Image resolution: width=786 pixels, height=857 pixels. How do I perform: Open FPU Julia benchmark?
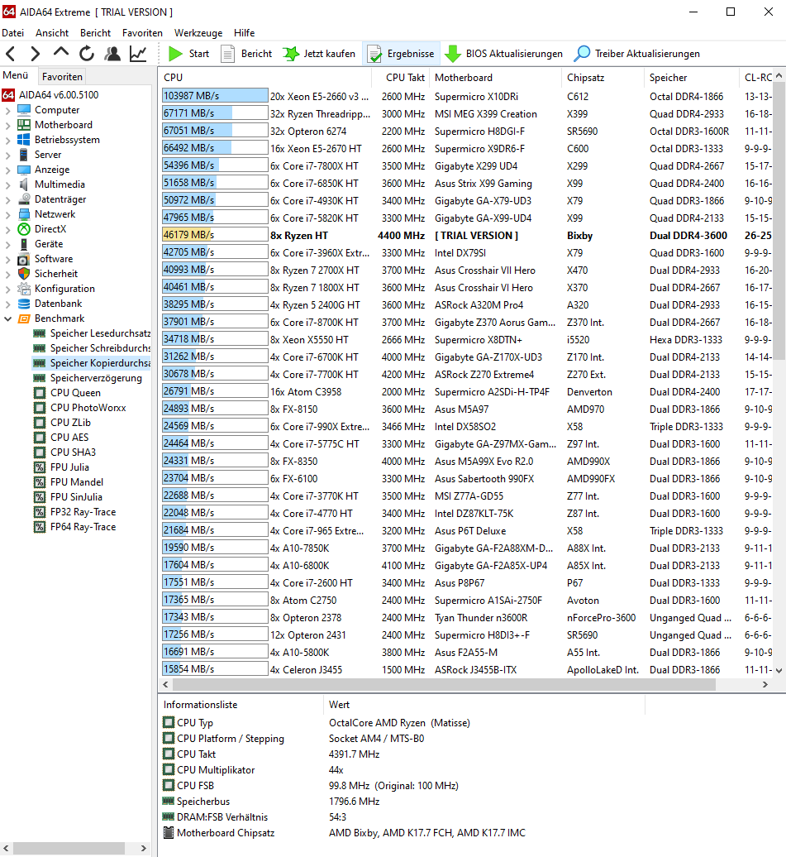click(x=69, y=467)
